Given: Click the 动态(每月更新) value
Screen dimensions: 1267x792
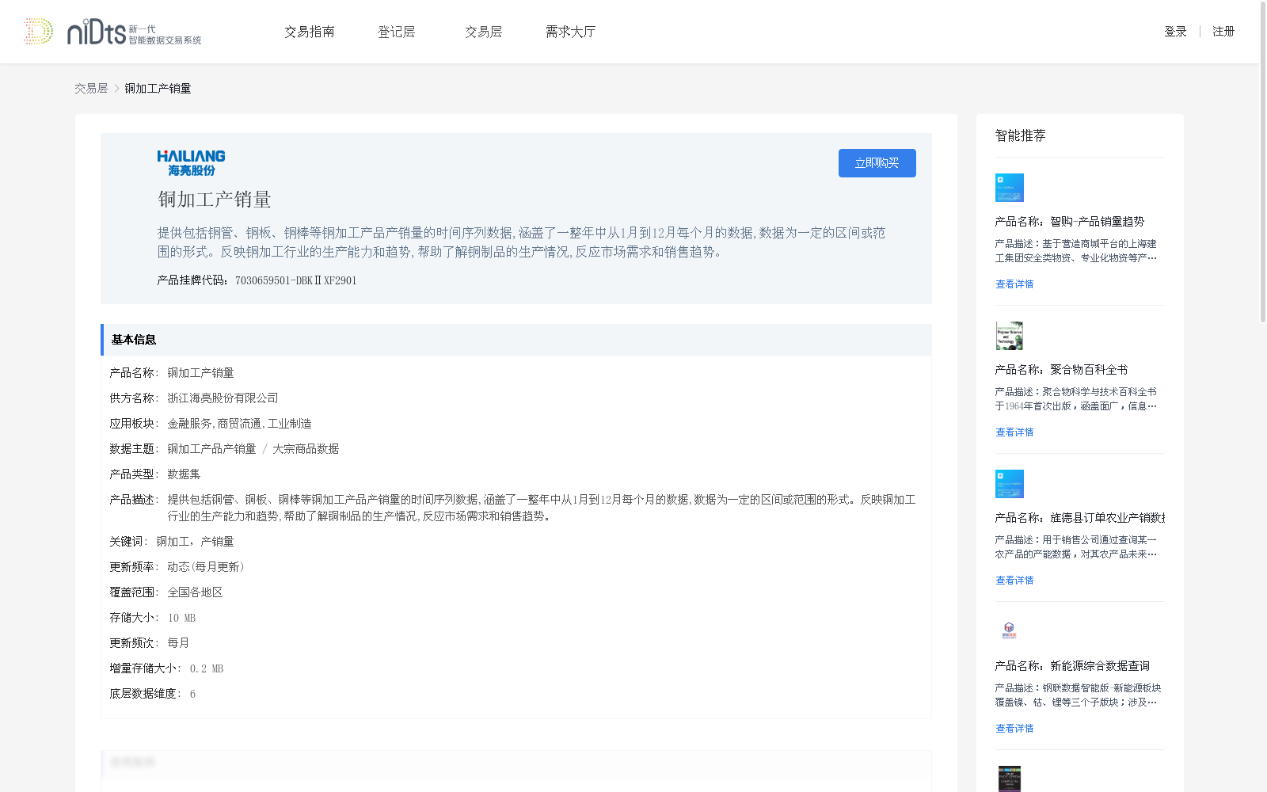Looking at the screenshot, I should coord(206,567).
